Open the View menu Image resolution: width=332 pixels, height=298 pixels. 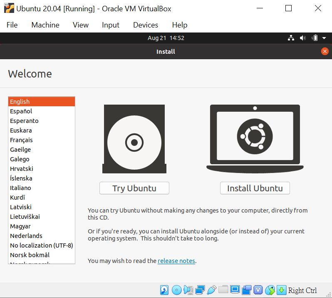click(x=81, y=25)
